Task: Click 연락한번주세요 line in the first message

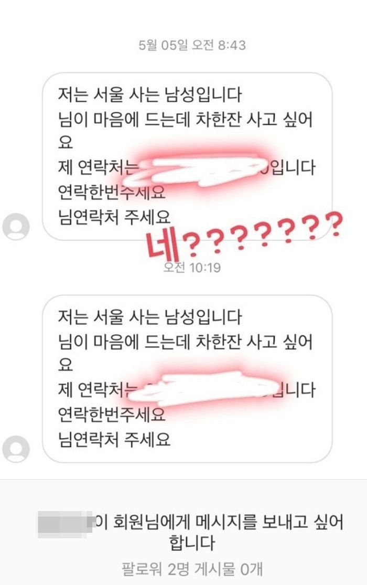Action: click(x=112, y=192)
